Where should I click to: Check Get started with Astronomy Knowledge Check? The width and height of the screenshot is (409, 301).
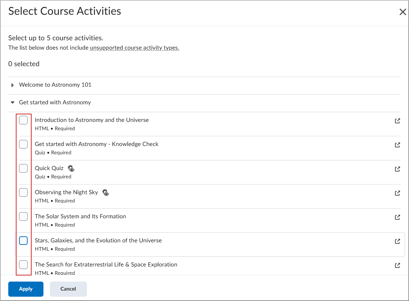click(23, 144)
